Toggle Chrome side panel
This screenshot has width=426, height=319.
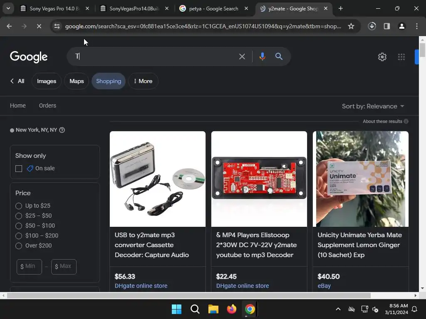pyautogui.click(x=387, y=26)
